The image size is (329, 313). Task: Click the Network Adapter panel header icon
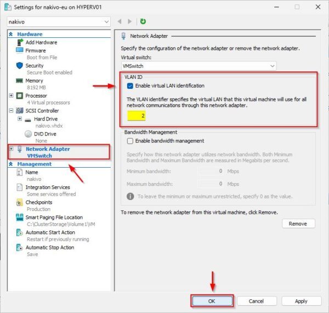pos(123,36)
